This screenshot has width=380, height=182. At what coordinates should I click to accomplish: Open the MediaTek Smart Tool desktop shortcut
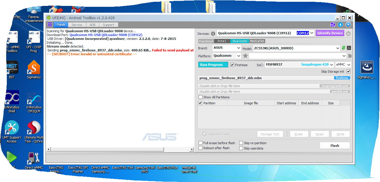189,169
